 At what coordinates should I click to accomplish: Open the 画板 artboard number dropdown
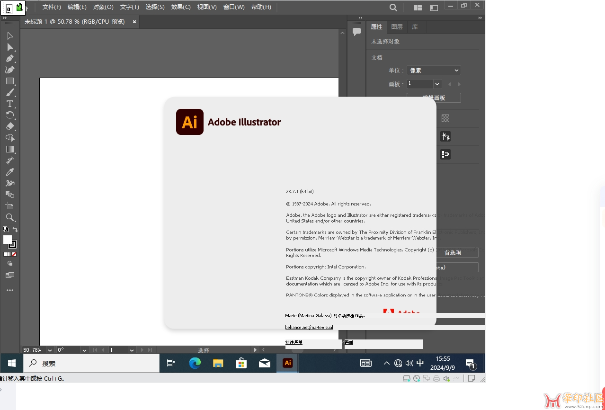click(437, 84)
